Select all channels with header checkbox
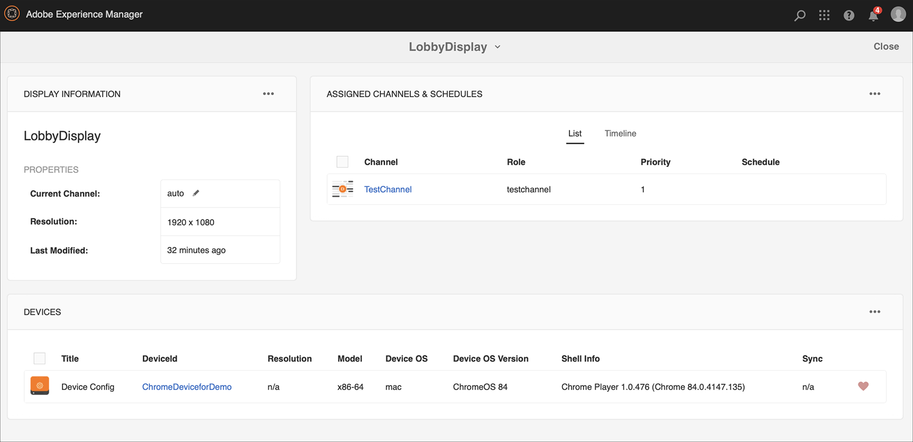Screen dimensions: 913x442 [x=342, y=162]
